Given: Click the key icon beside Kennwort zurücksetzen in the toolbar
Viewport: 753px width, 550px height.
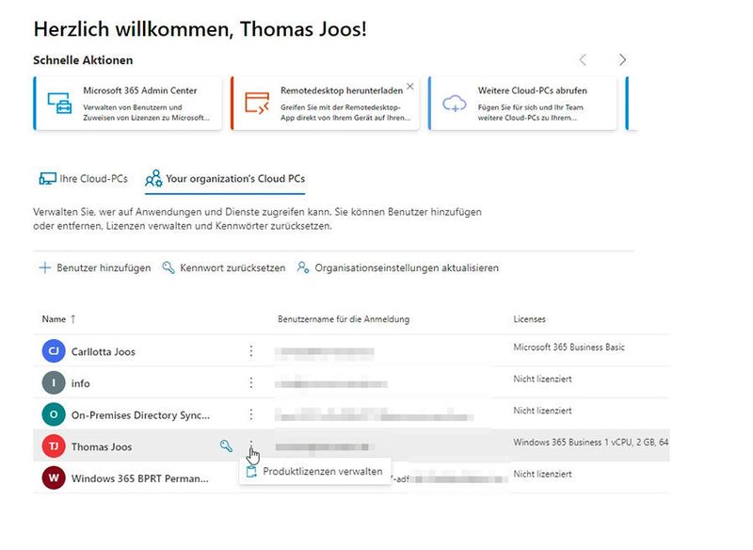Looking at the screenshot, I should click(168, 267).
